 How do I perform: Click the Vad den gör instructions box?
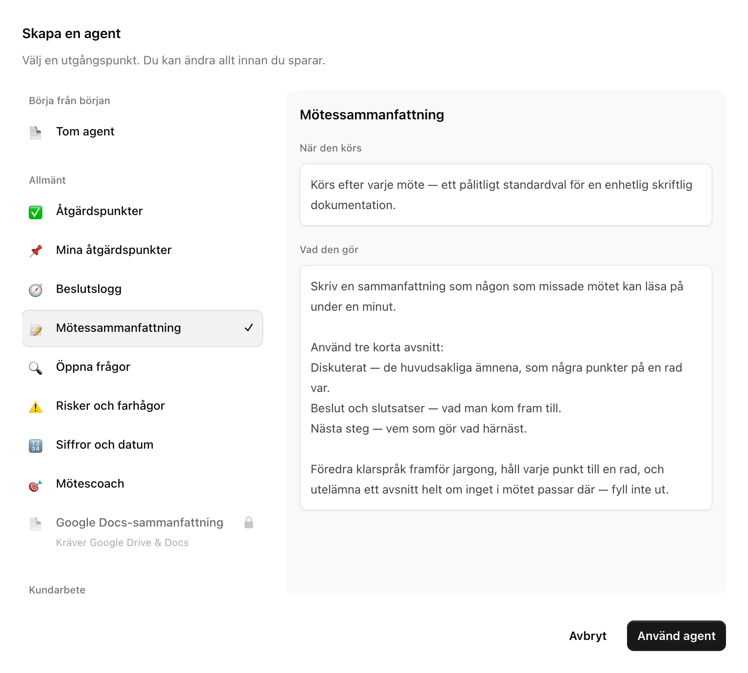click(506, 388)
